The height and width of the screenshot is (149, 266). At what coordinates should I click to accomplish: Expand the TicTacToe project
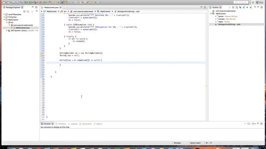tap(4, 17)
